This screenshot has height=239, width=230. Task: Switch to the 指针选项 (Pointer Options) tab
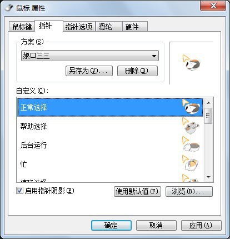click(x=79, y=27)
